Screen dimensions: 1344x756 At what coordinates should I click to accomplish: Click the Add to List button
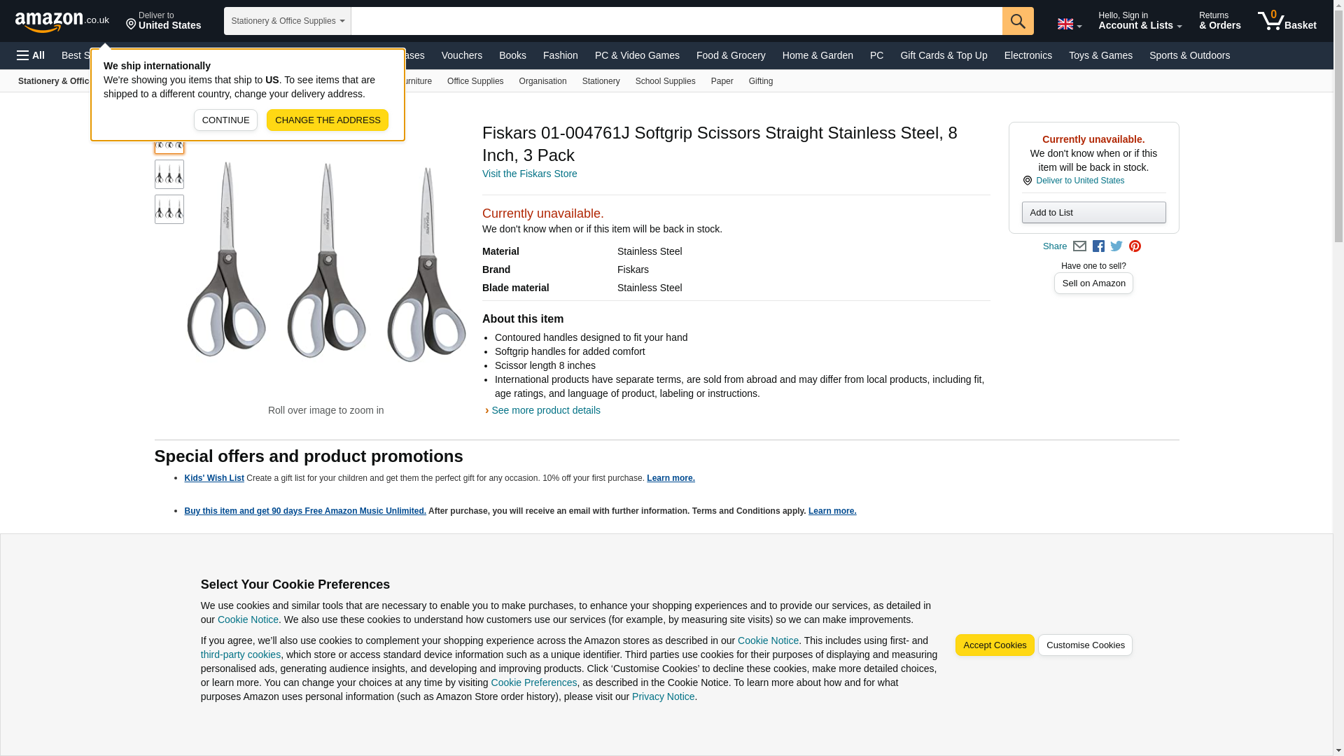(x=1093, y=212)
